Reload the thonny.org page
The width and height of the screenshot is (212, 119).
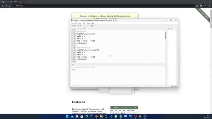point(10,6)
